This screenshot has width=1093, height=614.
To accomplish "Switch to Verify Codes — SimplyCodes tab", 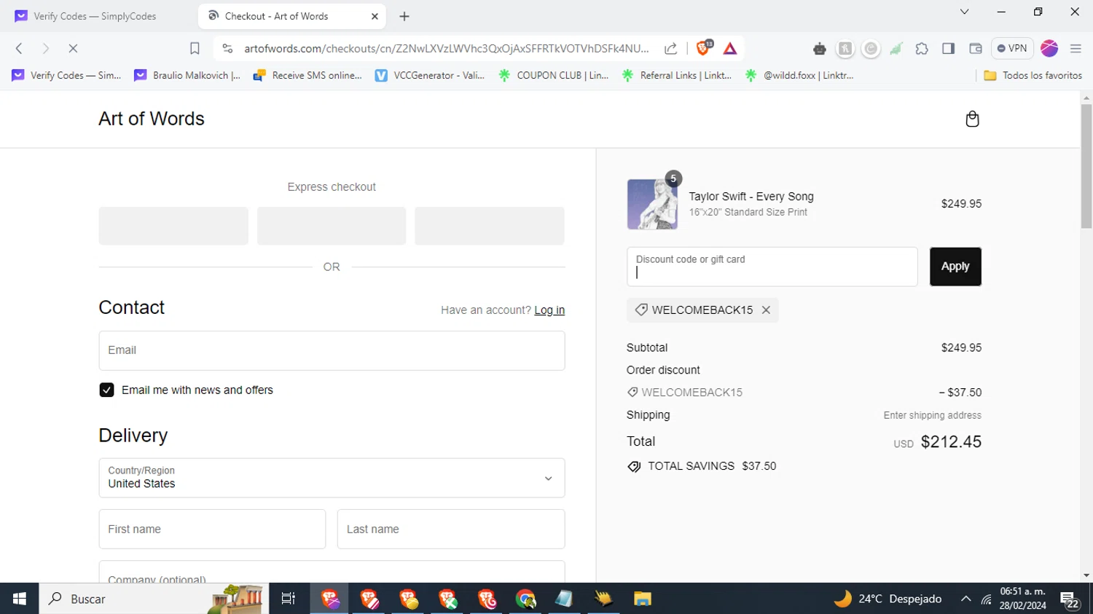I will (x=95, y=16).
